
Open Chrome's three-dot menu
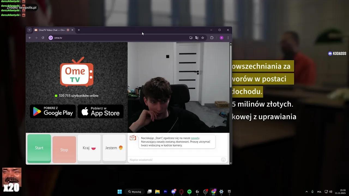228,38
